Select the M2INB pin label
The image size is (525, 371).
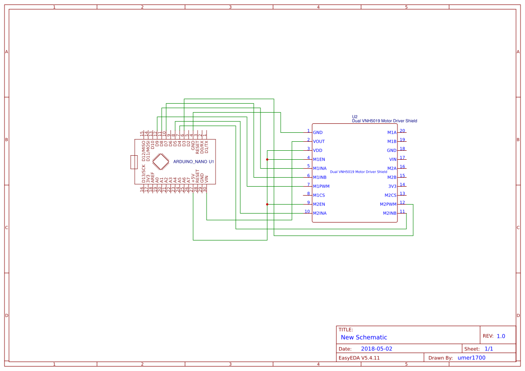tap(390, 214)
